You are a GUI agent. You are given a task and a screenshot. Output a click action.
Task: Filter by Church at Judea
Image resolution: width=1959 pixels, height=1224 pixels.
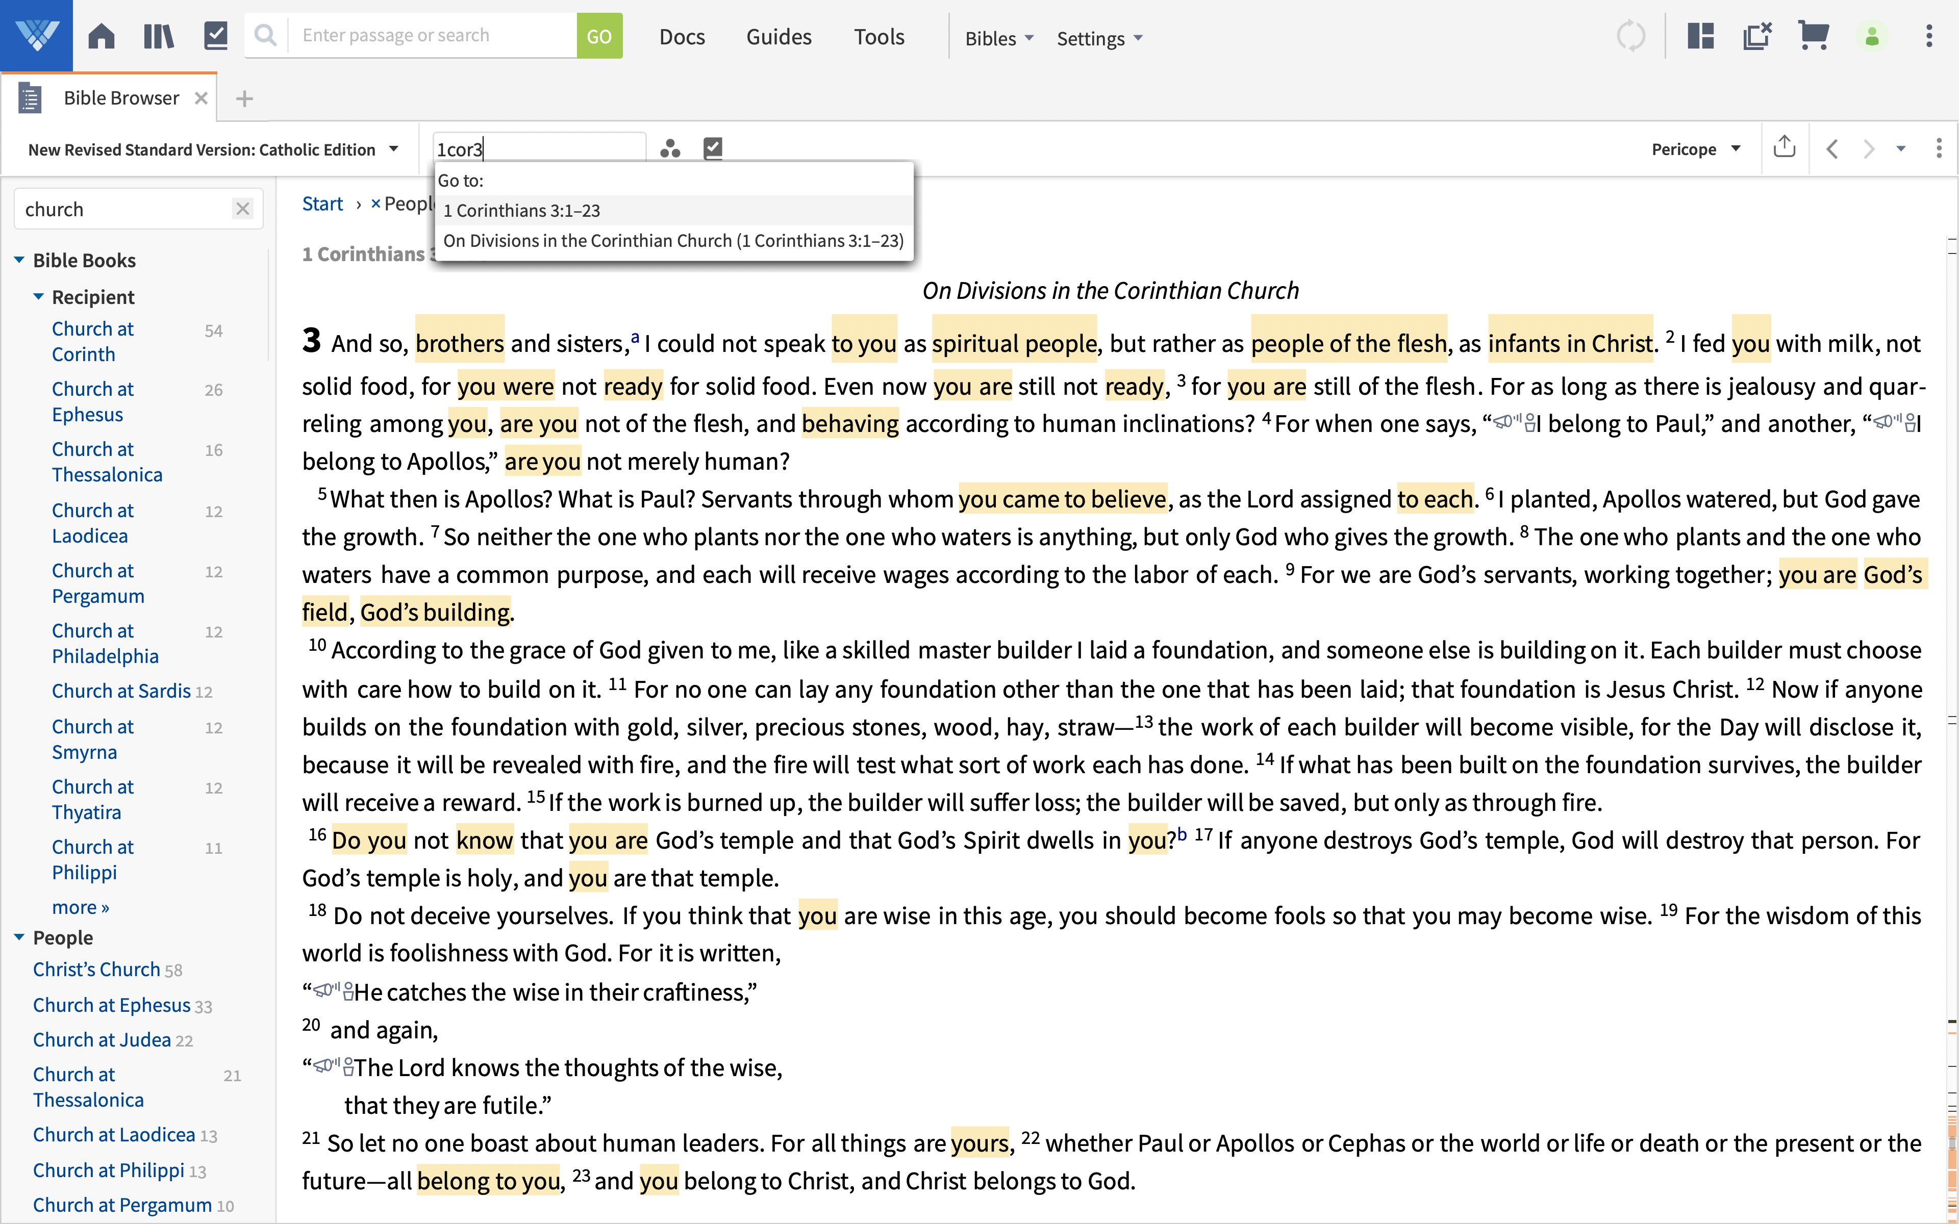102,1039
